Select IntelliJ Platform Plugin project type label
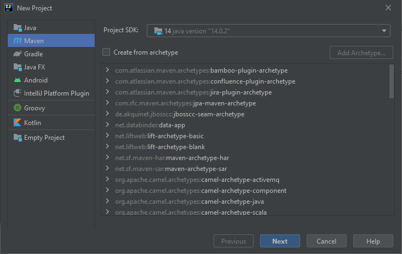The image size is (402, 254). coord(56,93)
